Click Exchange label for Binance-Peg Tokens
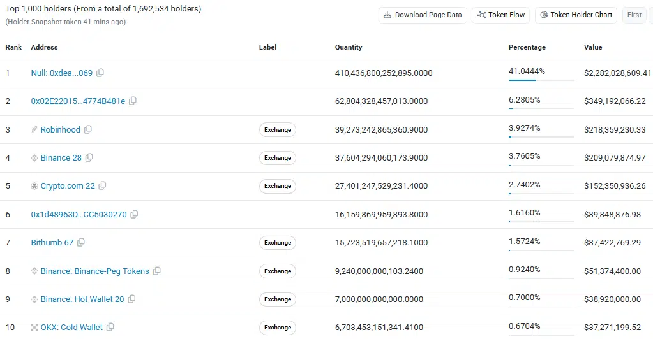 [278, 271]
